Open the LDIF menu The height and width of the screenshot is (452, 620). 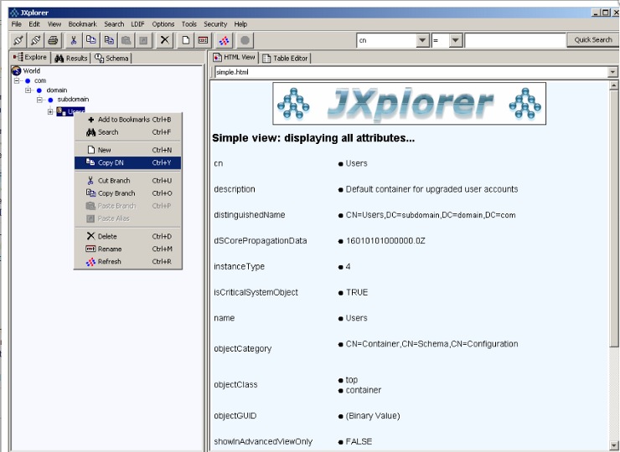137,24
